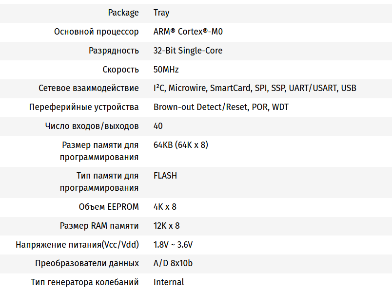
Task: Select the I/O count value "40"
Action: (x=158, y=126)
